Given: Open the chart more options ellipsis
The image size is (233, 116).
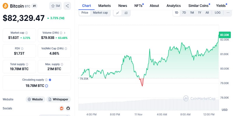Looking at the screenshot, I should [x=228, y=13].
